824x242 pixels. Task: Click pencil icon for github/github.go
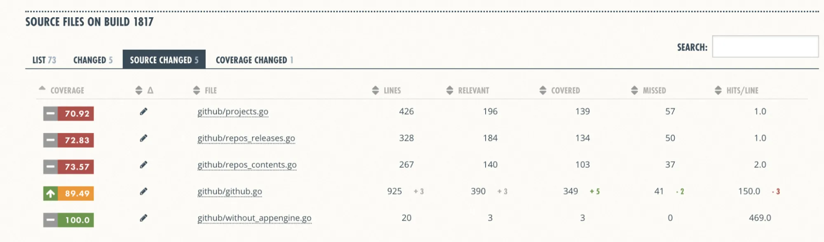click(143, 191)
